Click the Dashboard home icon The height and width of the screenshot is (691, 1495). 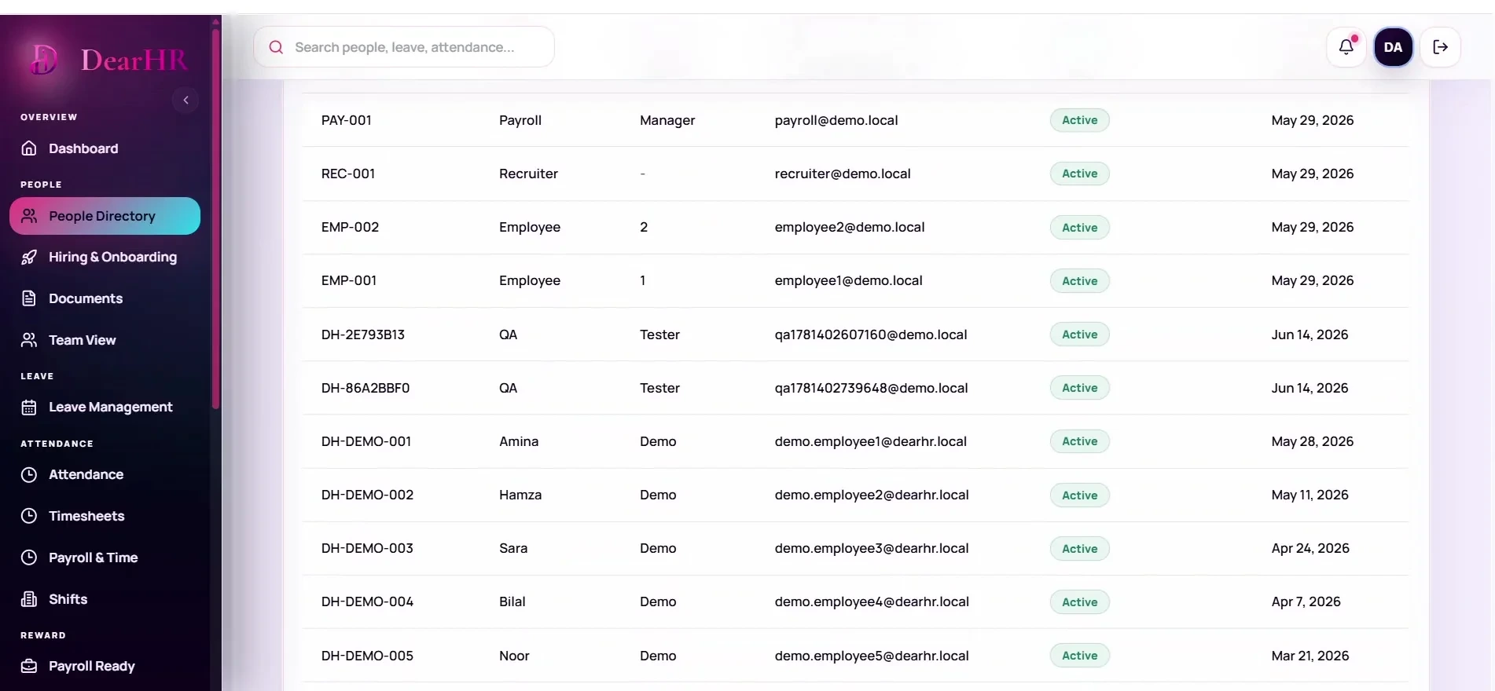pos(29,148)
